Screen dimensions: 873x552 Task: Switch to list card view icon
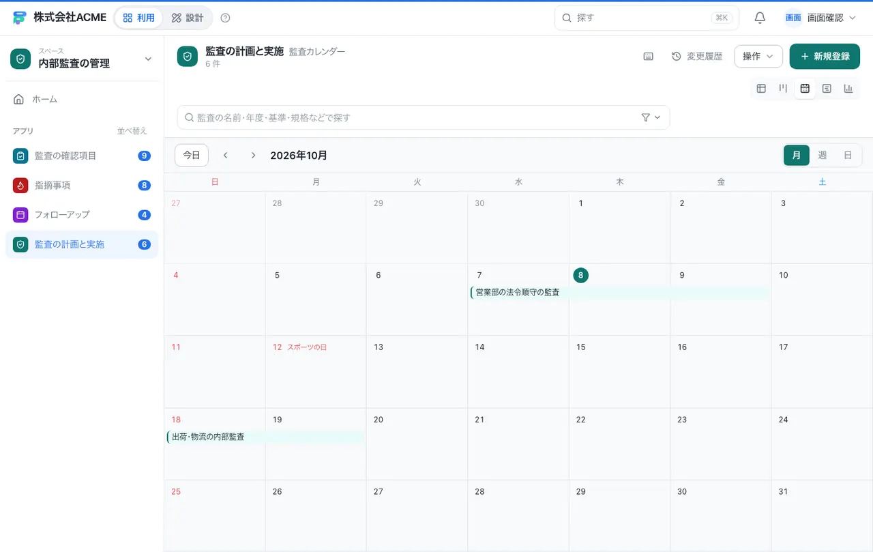[827, 88]
